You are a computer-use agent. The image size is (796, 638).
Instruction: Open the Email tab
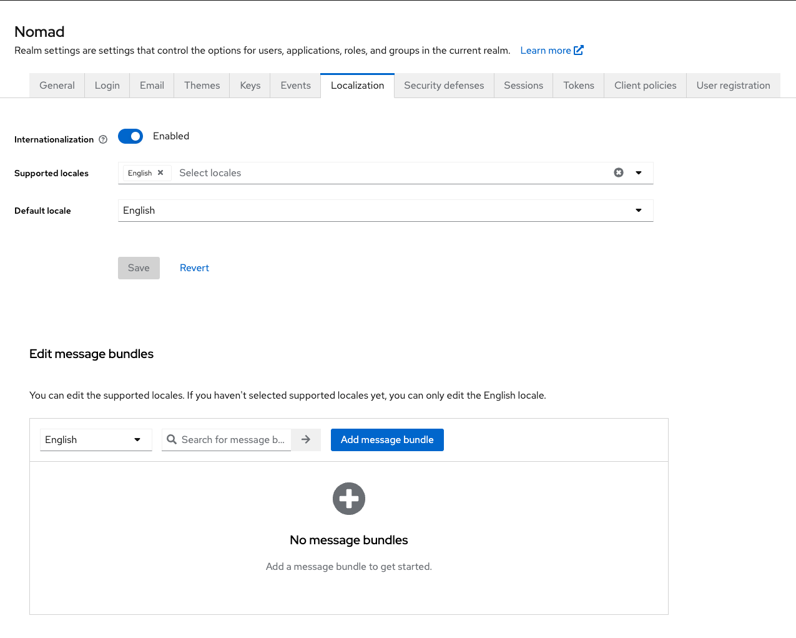point(152,86)
